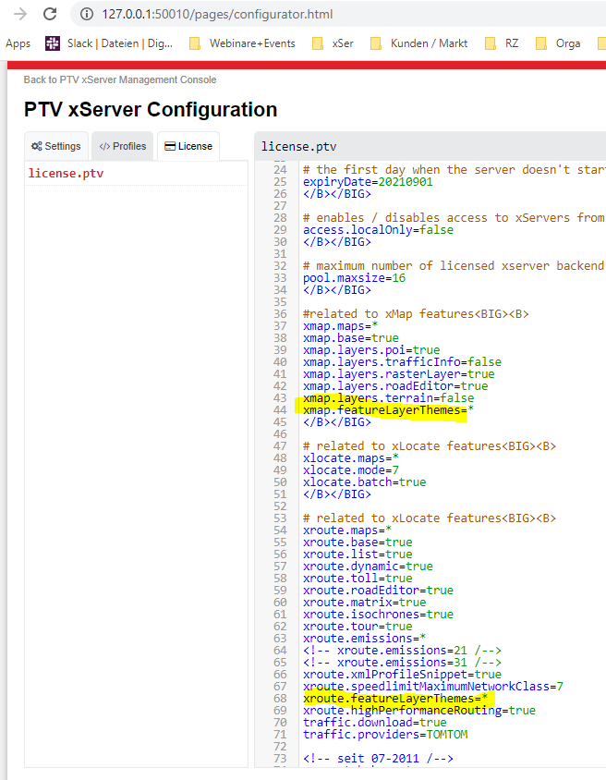Click the site information icon in address bar

pyautogui.click(x=87, y=15)
